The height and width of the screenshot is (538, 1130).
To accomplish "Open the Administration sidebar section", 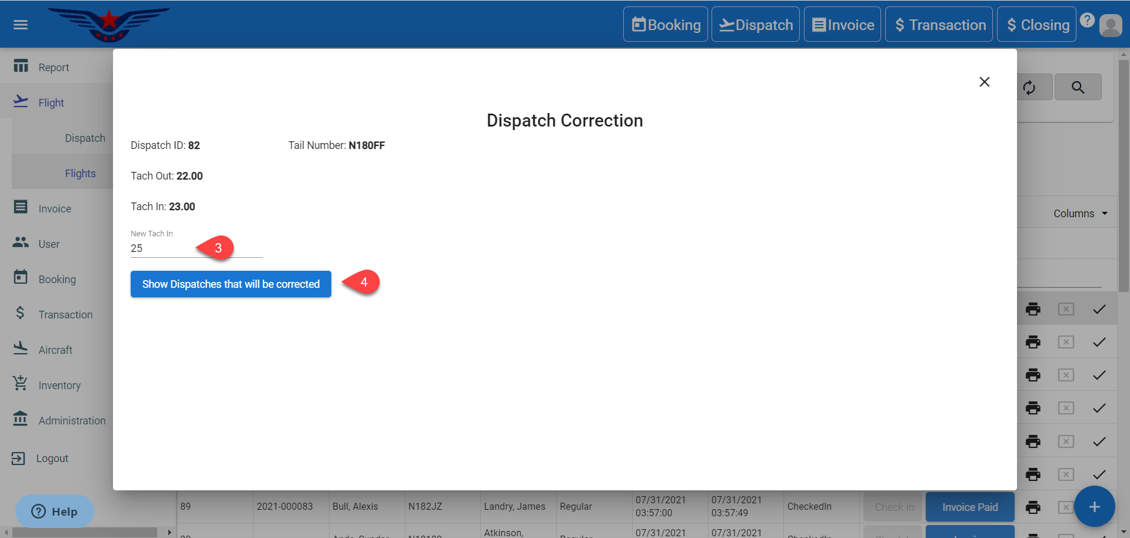I will (x=72, y=421).
